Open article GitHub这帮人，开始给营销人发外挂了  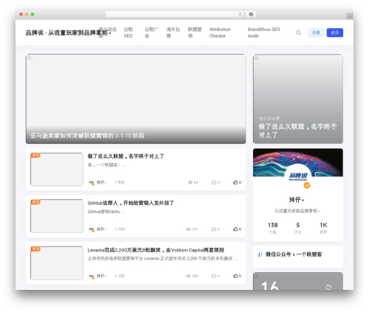click(x=131, y=203)
